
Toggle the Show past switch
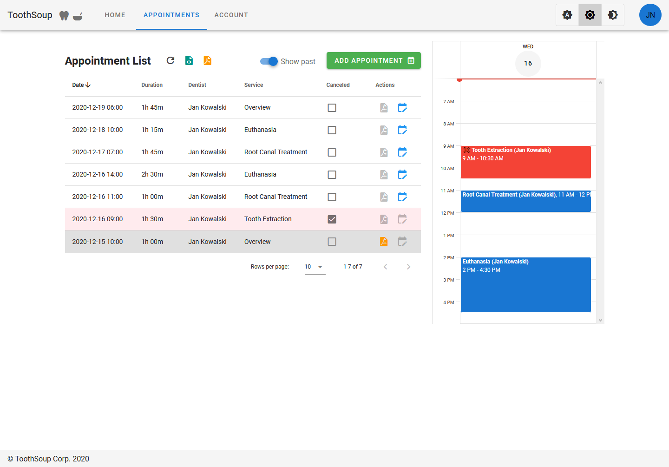click(269, 61)
